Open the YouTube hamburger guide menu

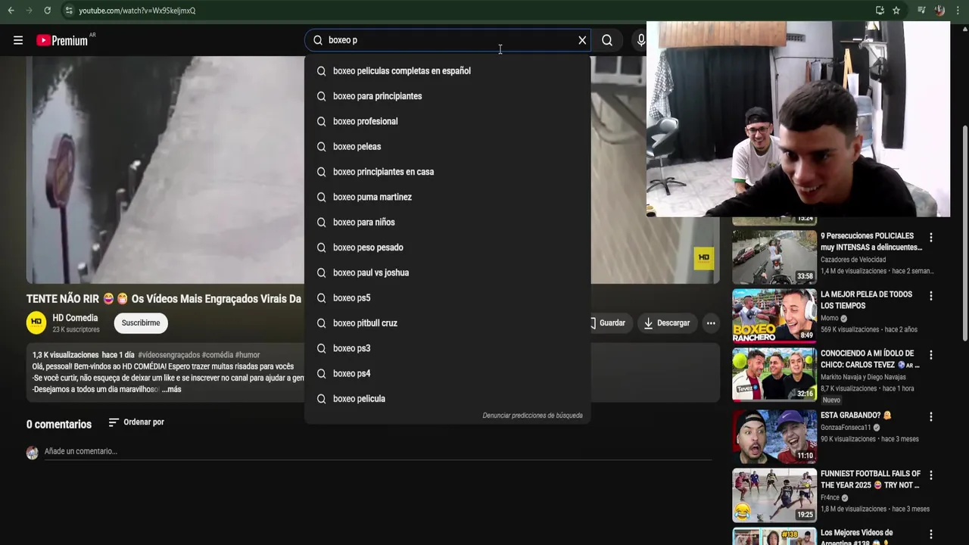pyautogui.click(x=18, y=40)
